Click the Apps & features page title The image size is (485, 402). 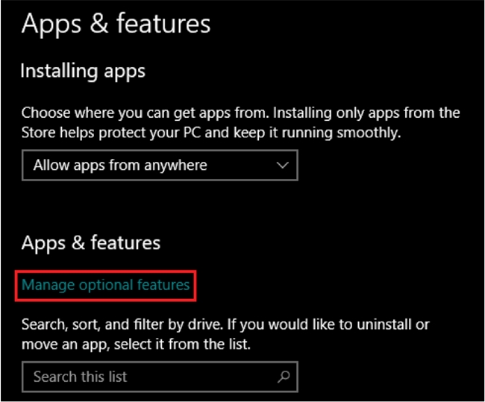(116, 24)
